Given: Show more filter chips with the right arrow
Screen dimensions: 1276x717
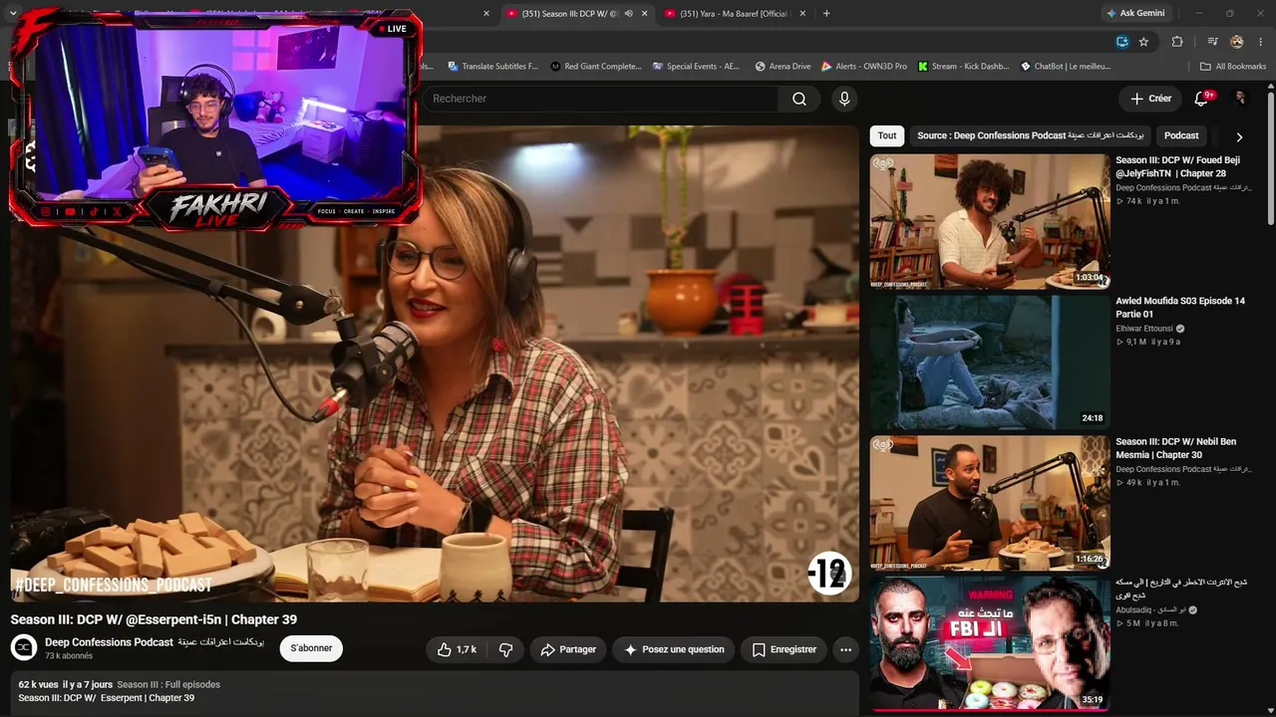Looking at the screenshot, I should (x=1239, y=136).
